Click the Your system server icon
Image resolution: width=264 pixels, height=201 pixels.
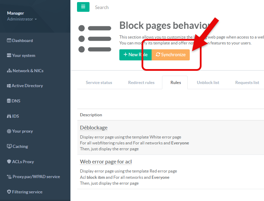9,56
